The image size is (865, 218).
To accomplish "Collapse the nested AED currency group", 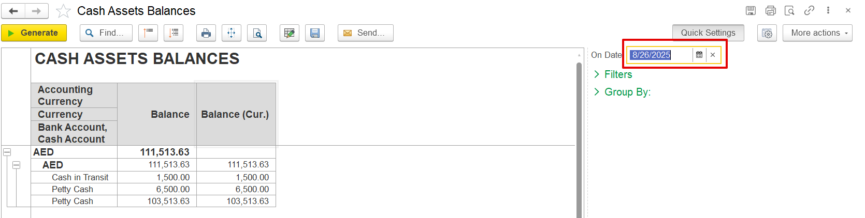I will [x=17, y=165].
